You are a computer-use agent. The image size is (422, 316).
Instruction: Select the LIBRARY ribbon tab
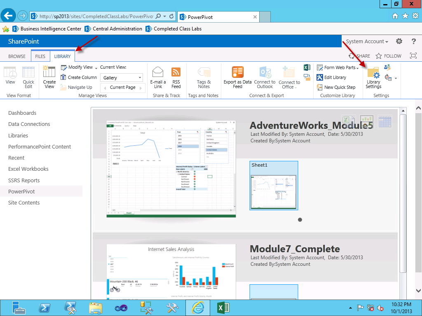62,56
